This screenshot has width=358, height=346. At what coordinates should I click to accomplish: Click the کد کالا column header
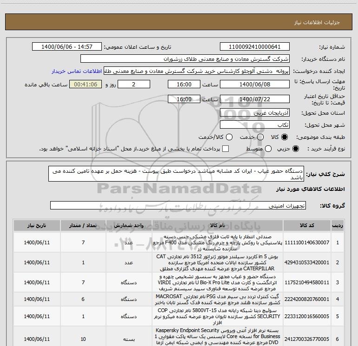[307, 226]
